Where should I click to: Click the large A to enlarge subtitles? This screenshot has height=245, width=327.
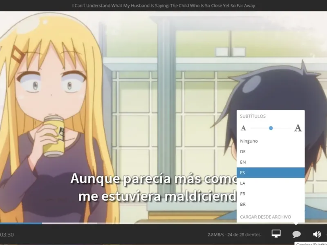pos(298,128)
